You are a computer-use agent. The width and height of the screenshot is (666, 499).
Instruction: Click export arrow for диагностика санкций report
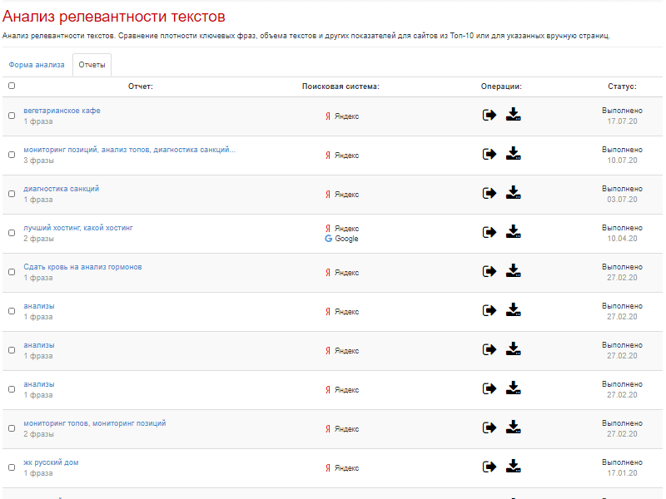pyautogui.click(x=490, y=193)
